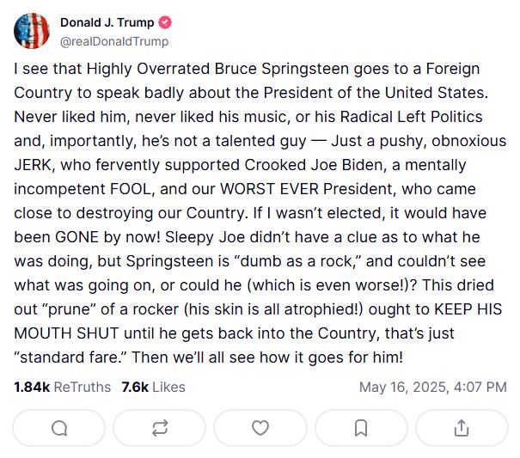Click the heart like icon
Viewport: 520px width, 458px height.
coord(260,427)
